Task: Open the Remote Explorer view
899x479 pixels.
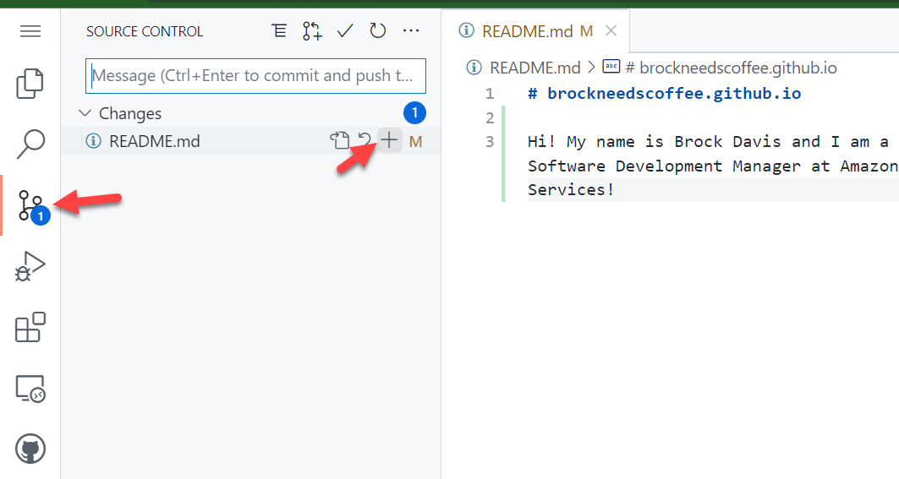Action: (x=30, y=389)
